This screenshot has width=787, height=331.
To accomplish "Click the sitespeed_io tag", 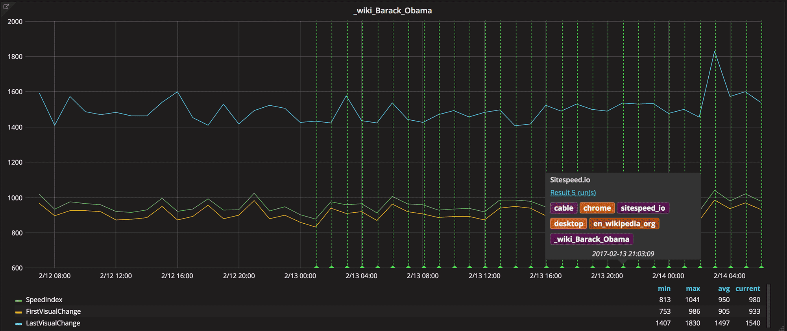I will point(643,208).
